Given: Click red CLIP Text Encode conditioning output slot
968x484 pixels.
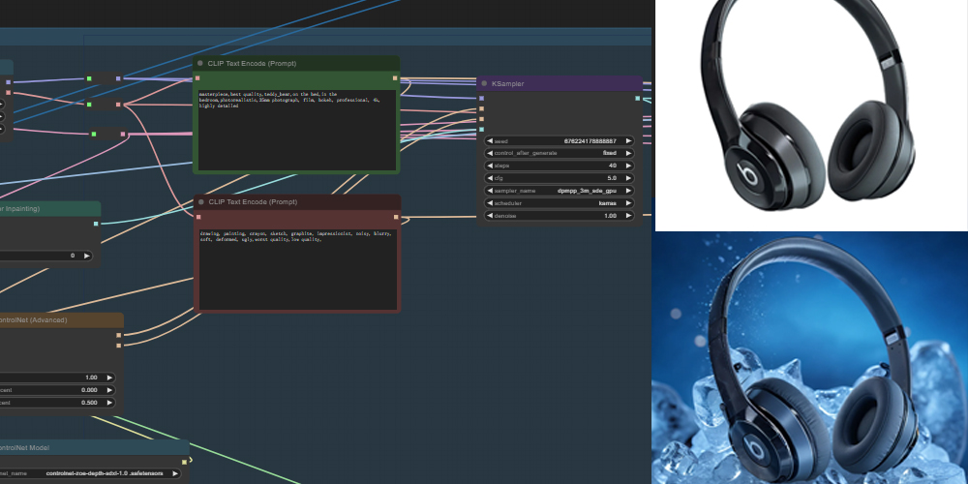Looking at the screenshot, I should [x=396, y=217].
